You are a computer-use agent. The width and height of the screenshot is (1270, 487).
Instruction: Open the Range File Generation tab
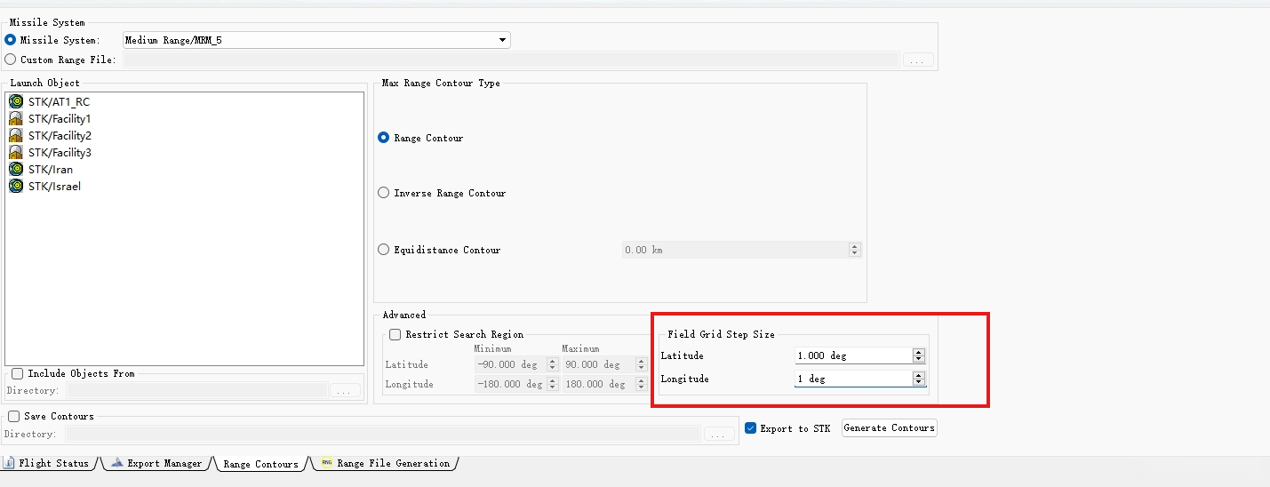(386, 463)
